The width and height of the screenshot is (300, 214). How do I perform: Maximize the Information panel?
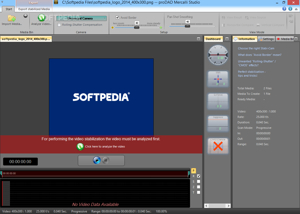pyautogui.click(x=296, y=39)
